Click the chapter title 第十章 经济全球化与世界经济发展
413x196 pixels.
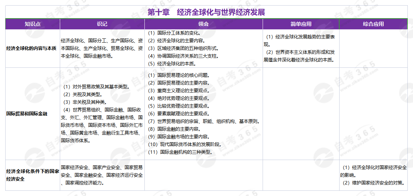pyautogui.click(x=206, y=12)
